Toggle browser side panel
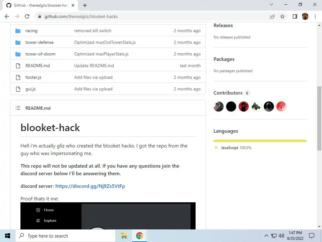Viewport: 322px width, 242px height. 295,16
